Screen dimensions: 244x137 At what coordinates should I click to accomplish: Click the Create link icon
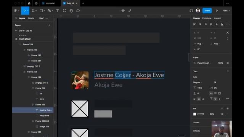pos(130,11)
